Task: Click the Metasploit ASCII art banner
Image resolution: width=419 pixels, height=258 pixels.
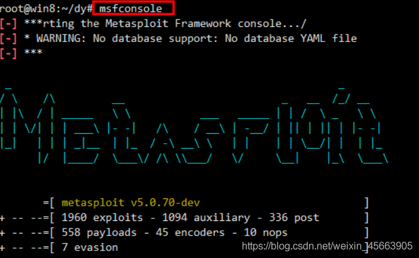Action: [x=193, y=126]
